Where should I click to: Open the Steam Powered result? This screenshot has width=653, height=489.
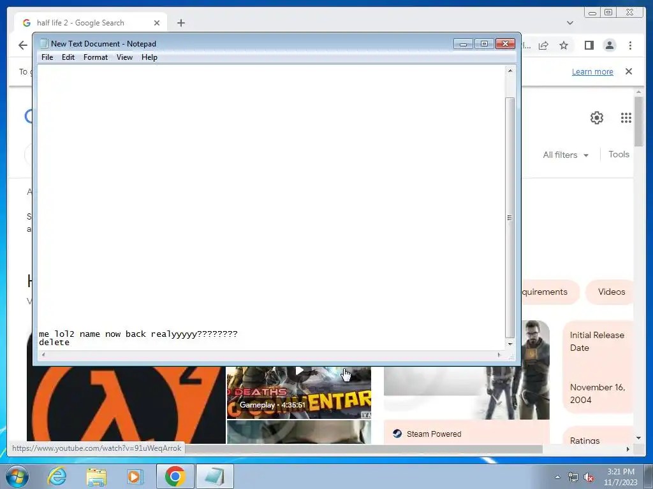pos(466,432)
